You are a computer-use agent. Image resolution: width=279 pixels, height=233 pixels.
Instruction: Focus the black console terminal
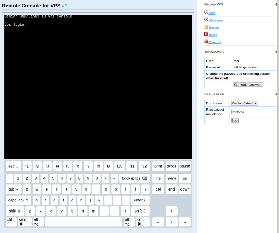tap(98, 87)
